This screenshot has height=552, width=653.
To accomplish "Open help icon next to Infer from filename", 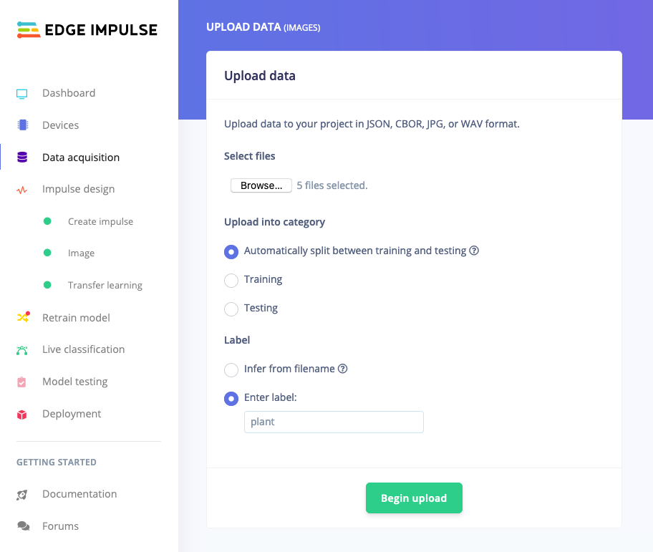I will pos(342,369).
